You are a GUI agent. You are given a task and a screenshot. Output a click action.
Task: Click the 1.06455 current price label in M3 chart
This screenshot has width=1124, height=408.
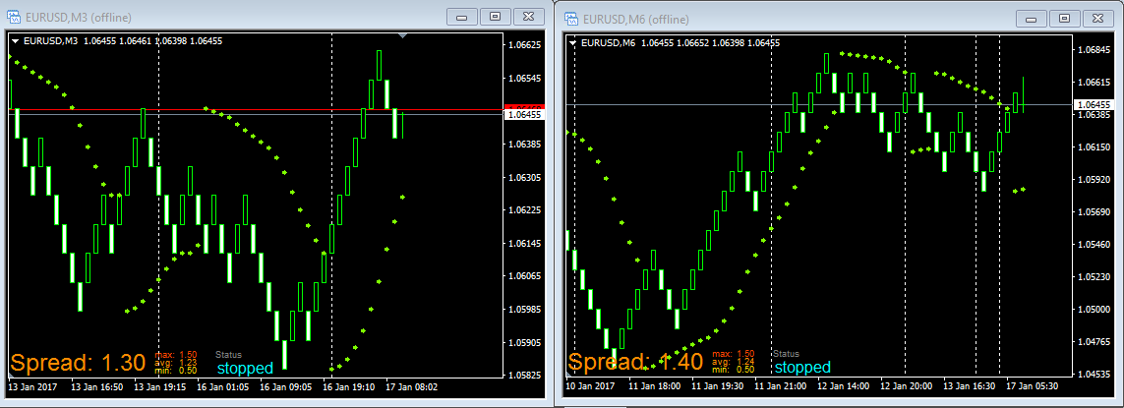[x=525, y=115]
